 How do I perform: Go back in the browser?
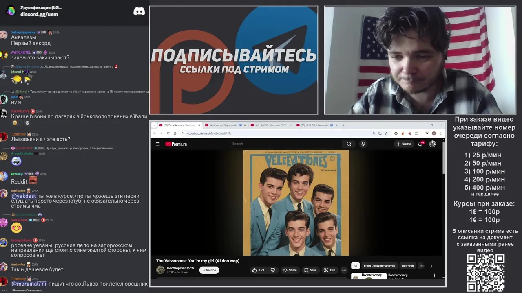point(154,133)
